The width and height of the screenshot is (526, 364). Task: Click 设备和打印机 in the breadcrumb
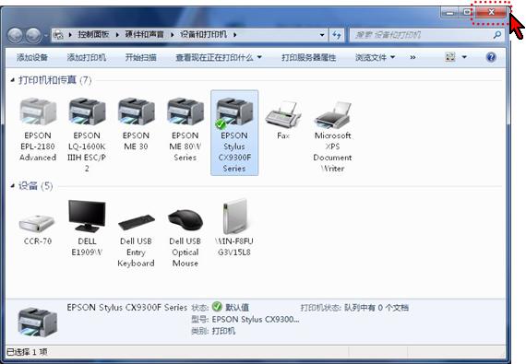click(204, 34)
